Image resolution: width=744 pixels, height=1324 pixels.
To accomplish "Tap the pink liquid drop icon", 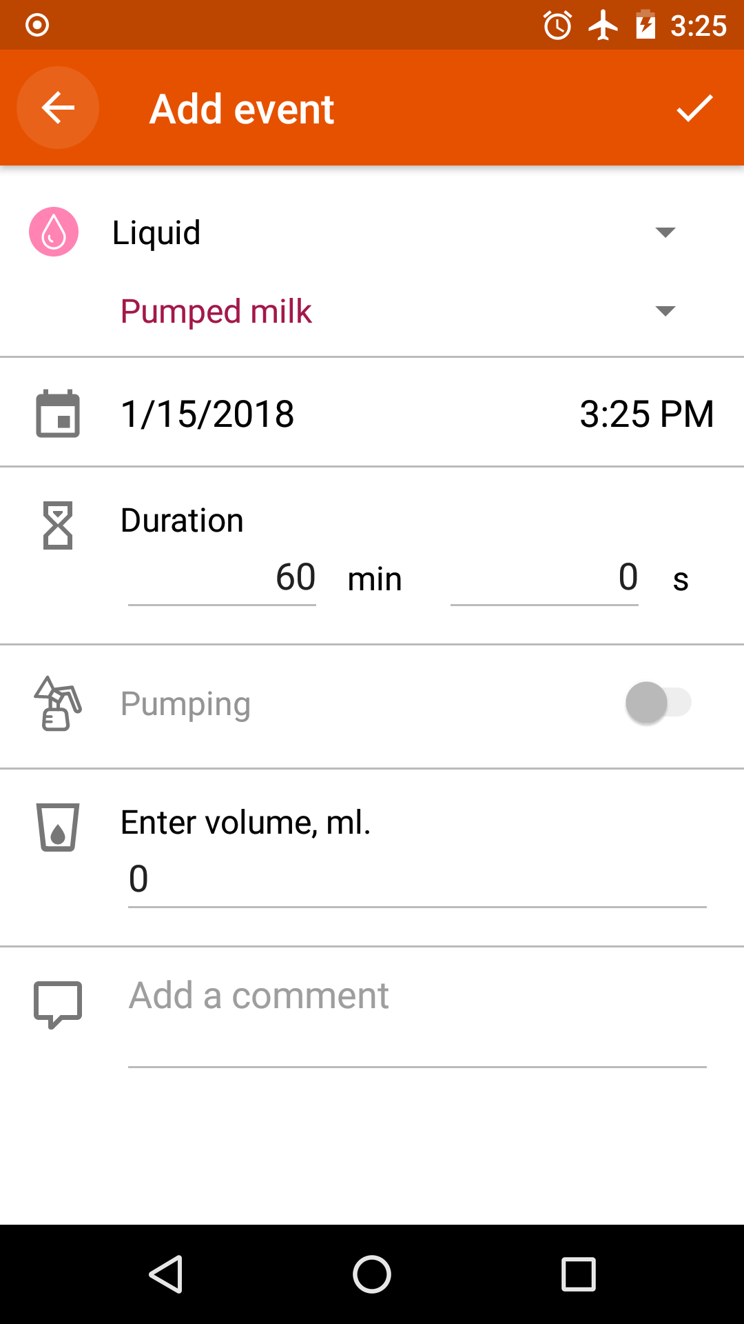I will coord(54,232).
